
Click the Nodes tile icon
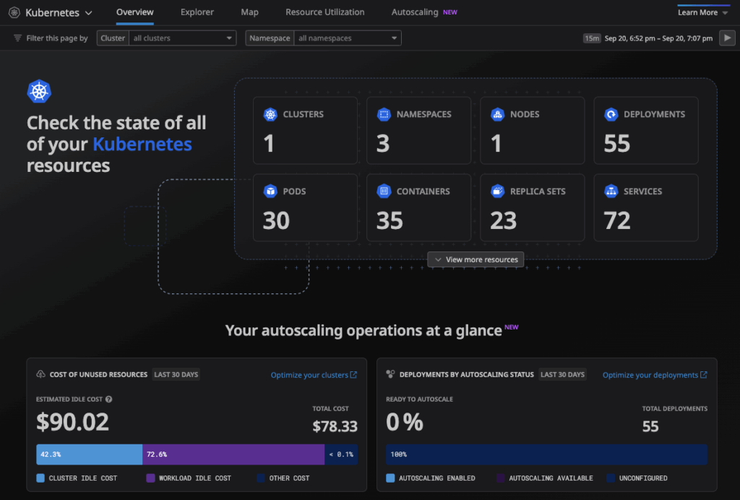(497, 114)
